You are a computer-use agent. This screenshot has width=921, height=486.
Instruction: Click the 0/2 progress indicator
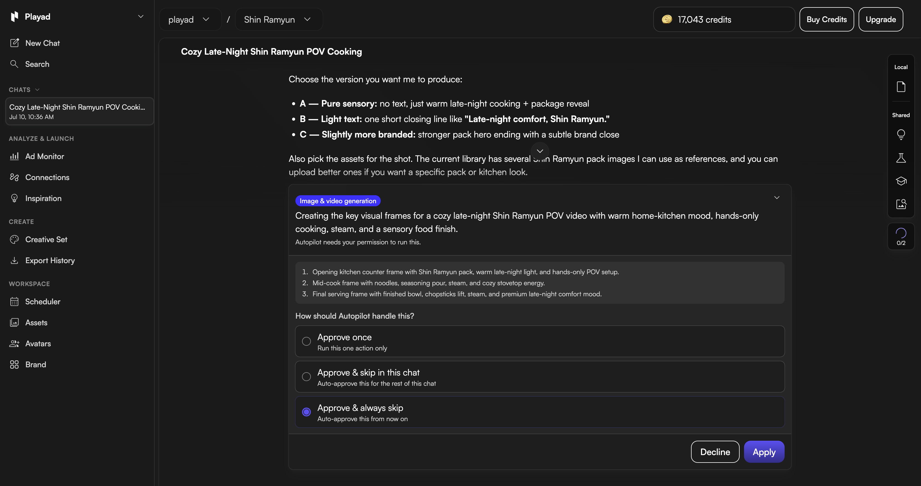coord(901,237)
